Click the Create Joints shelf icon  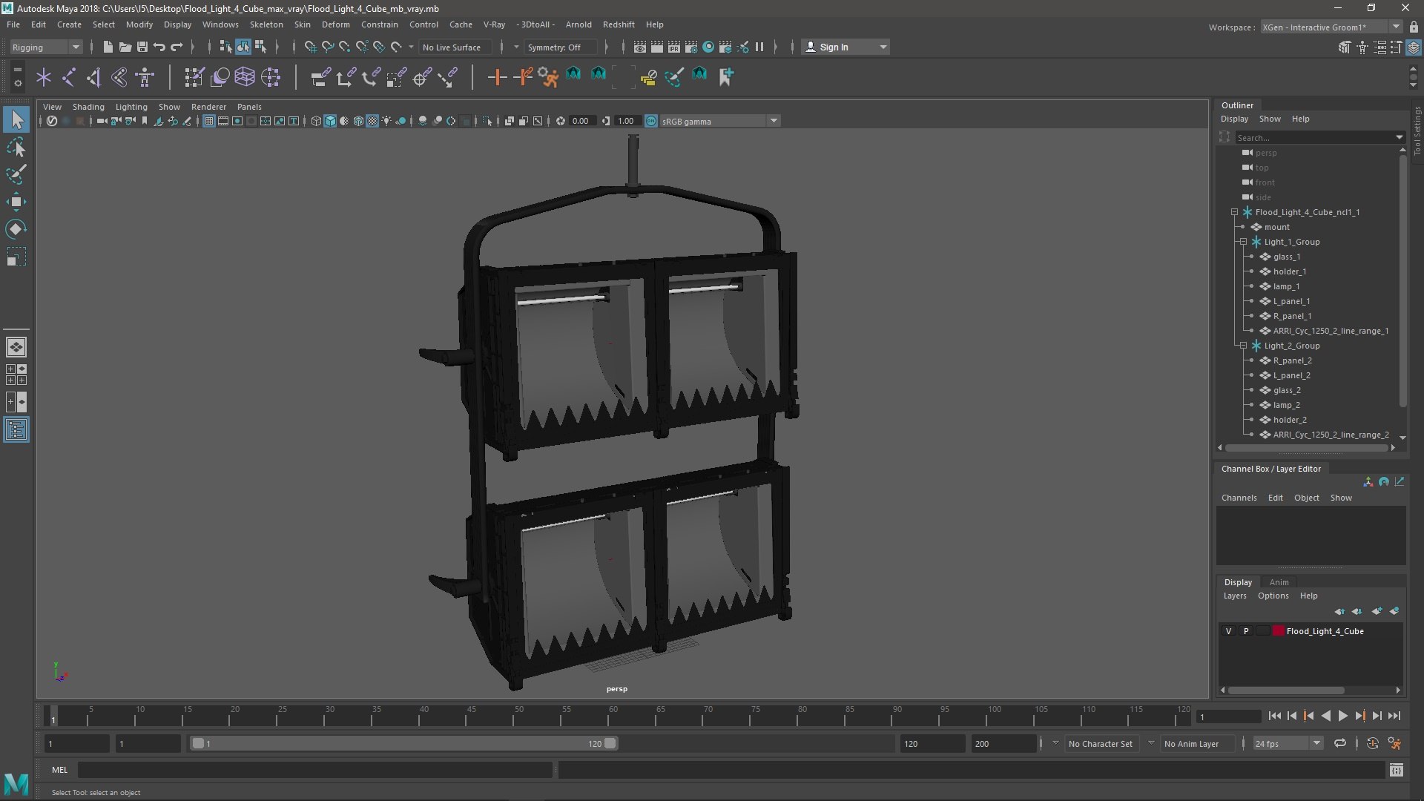click(68, 76)
